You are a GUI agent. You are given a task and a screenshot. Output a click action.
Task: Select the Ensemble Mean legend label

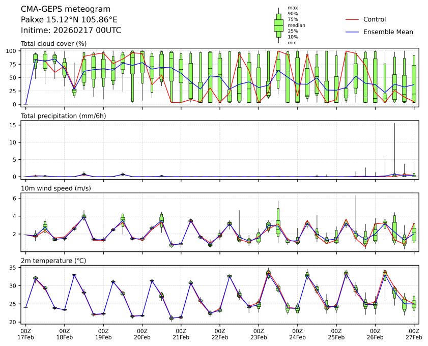[x=388, y=32]
